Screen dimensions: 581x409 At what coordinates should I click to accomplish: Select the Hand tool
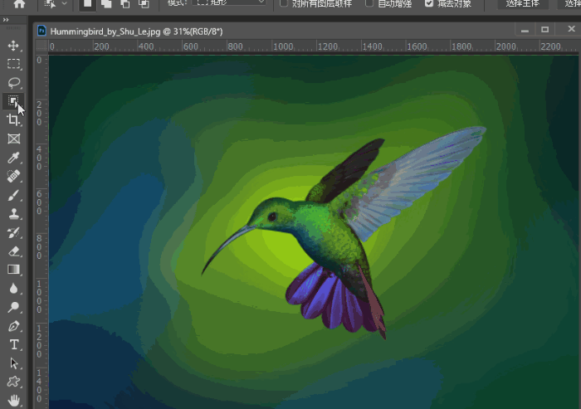pos(13,401)
